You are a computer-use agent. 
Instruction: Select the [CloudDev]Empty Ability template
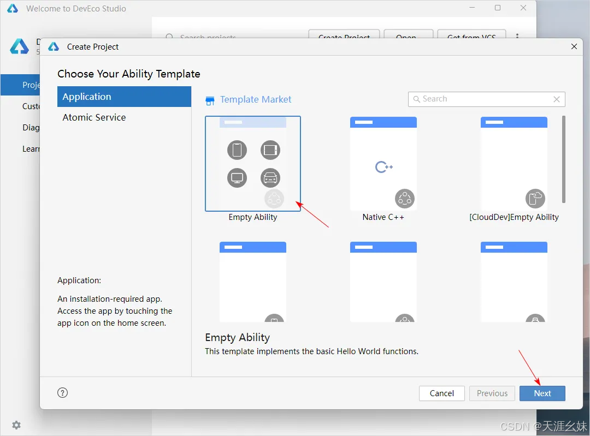tap(514, 164)
